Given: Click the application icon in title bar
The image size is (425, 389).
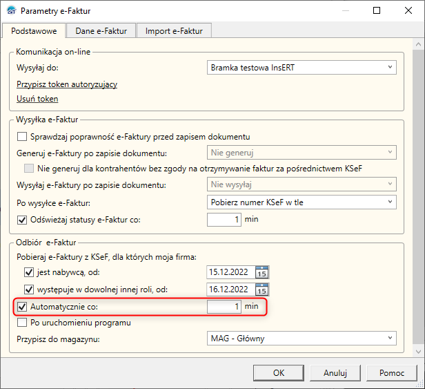Looking at the screenshot, I should pos(11,11).
